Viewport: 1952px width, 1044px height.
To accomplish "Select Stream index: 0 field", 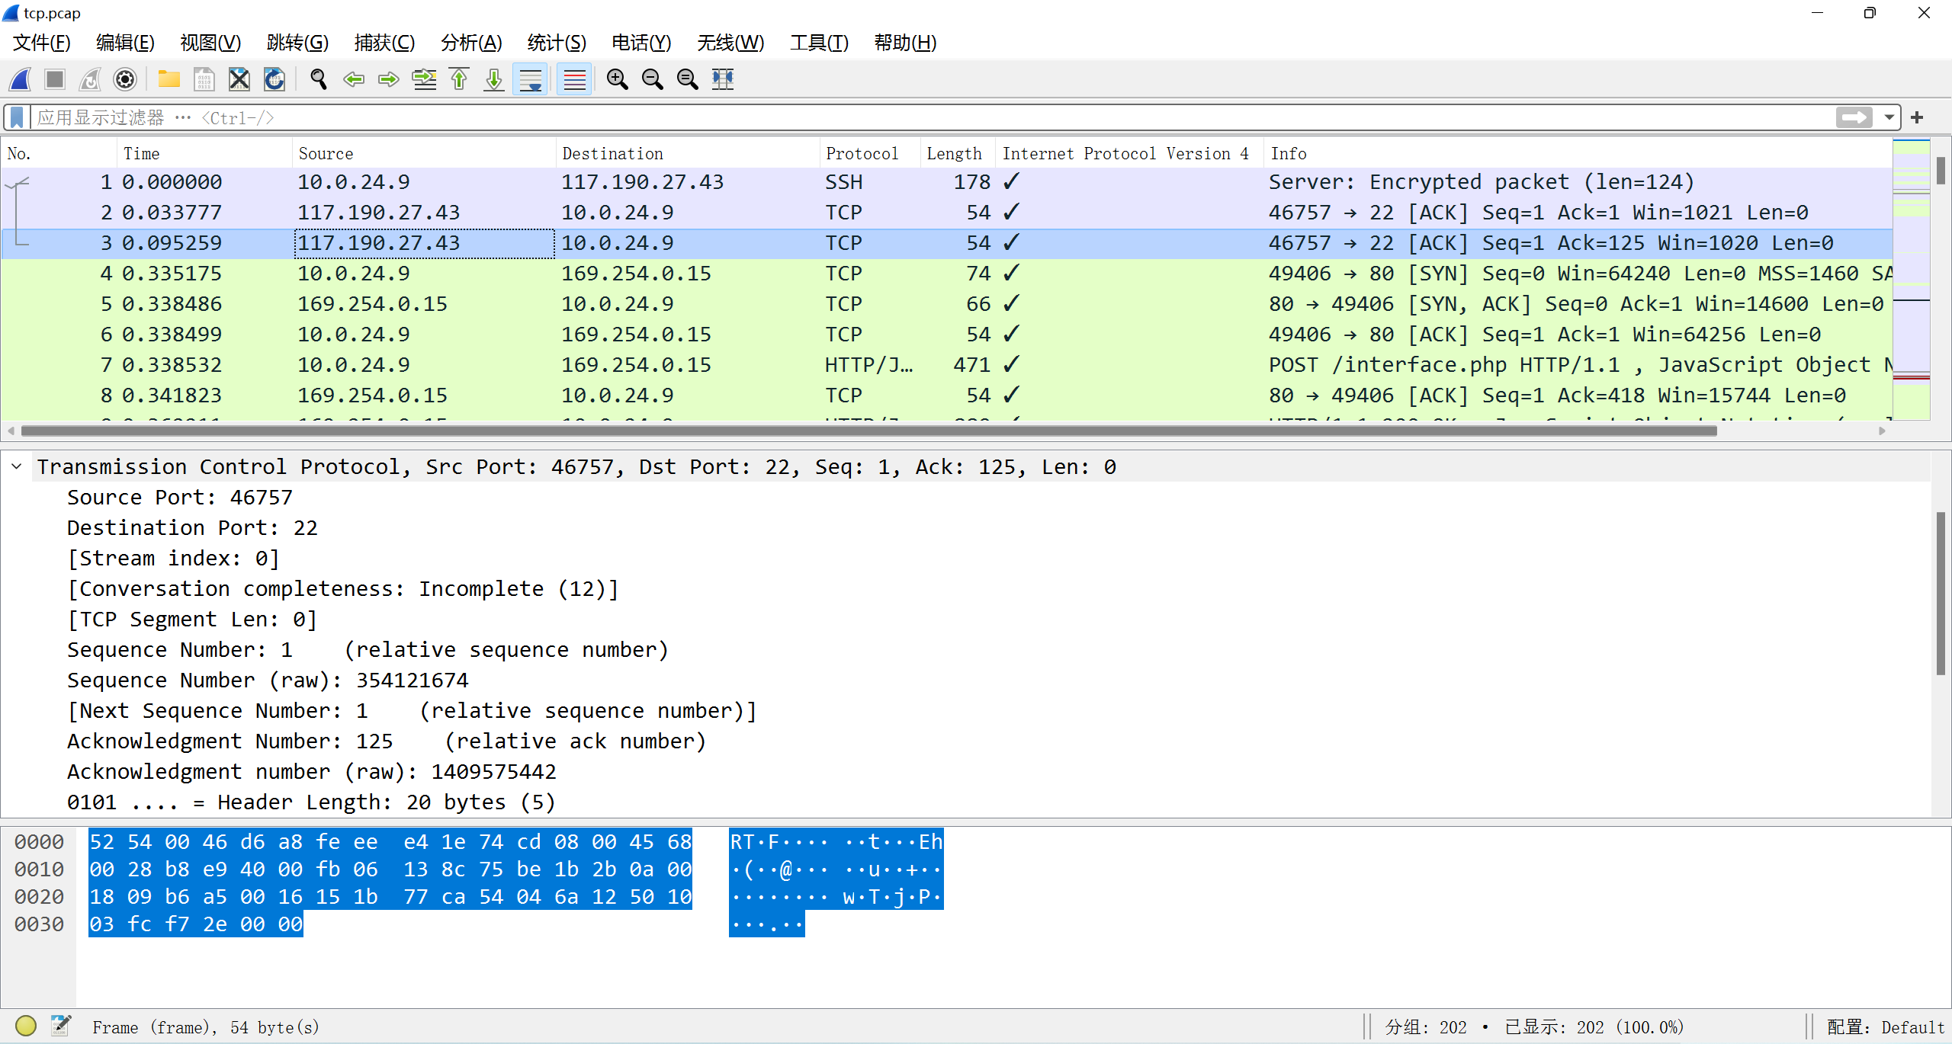I will 174,559.
